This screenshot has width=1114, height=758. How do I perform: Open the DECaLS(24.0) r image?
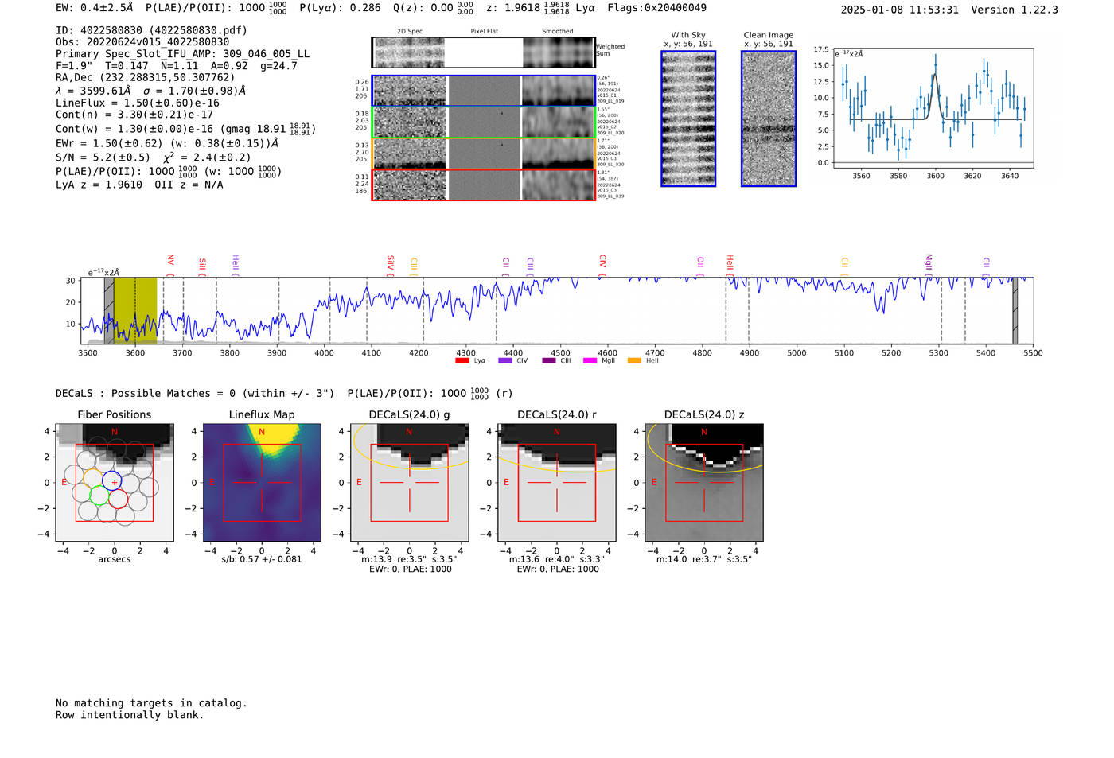[556, 482]
